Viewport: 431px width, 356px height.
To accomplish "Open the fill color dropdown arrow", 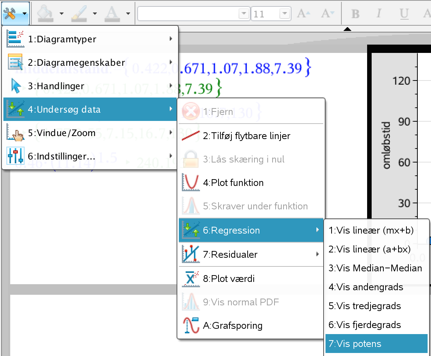I will point(62,14).
